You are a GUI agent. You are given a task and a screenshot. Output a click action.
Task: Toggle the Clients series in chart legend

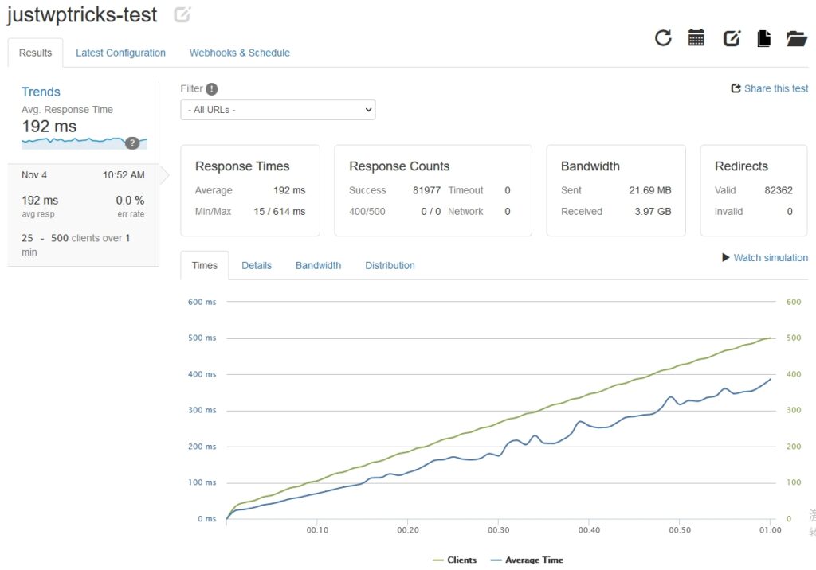click(454, 560)
